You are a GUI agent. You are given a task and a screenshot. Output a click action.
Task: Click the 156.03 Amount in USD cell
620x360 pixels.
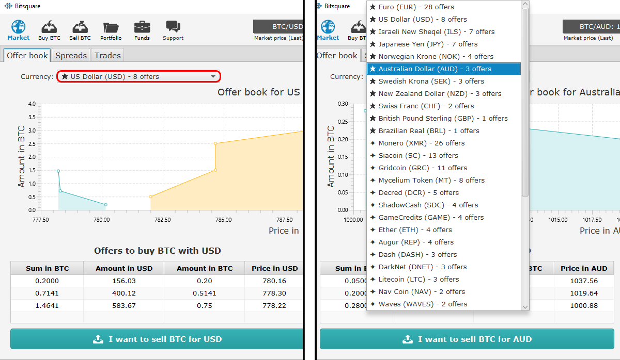click(x=124, y=281)
